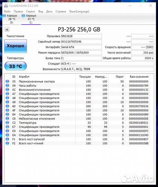158x187 pixels.
Task: Click the Raw-значения column header
Action: 137,77
